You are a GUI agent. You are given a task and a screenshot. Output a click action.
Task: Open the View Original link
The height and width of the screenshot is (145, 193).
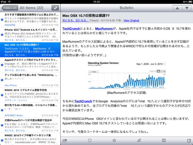click(131, 20)
